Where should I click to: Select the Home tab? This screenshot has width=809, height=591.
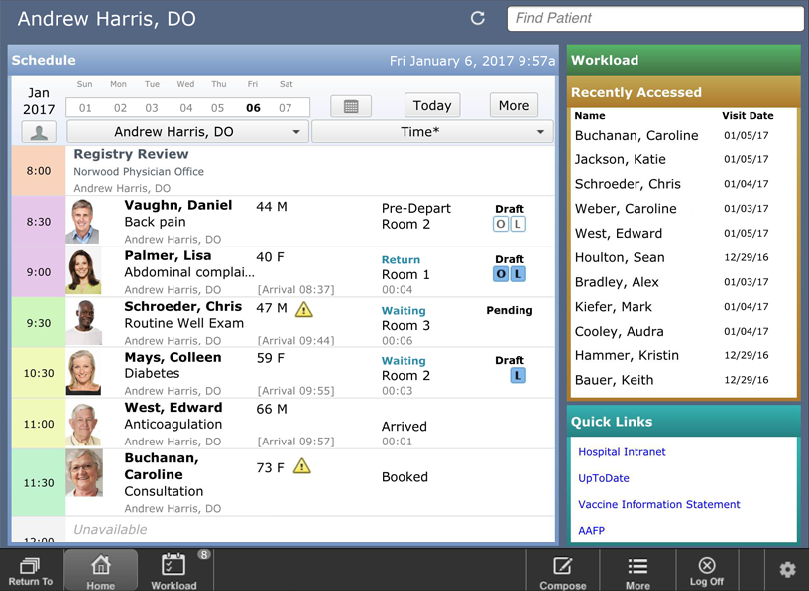(101, 571)
